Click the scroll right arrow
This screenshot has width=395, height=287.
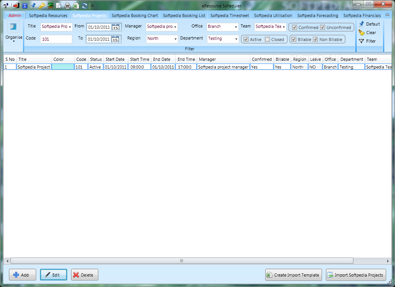(388, 261)
